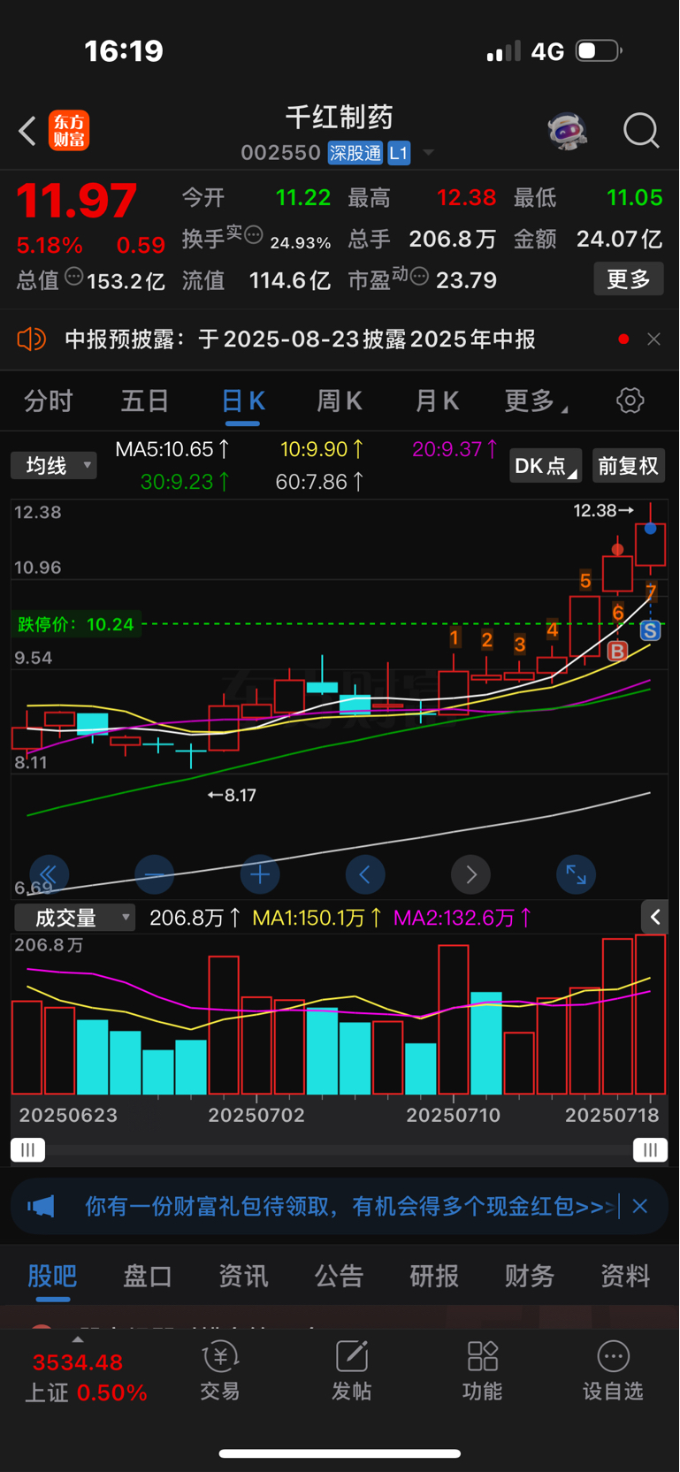680x1472 pixels.
Task: Tap the latest price 11.97
Action: [x=77, y=201]
